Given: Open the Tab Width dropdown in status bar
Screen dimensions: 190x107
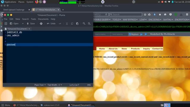Looking at the screenshot, I should pyautogui.click(x=55, y=85).
